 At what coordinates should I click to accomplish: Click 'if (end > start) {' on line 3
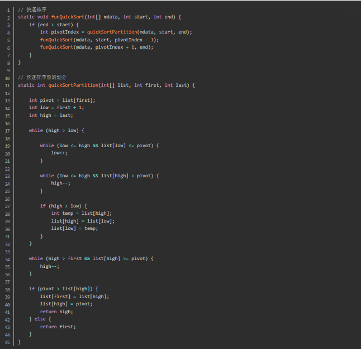54,25
